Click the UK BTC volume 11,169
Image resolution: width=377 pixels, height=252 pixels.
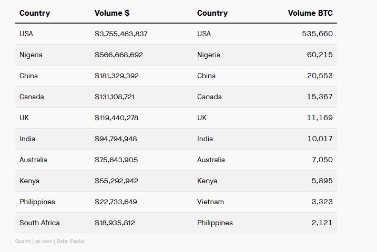click(320, 118)
